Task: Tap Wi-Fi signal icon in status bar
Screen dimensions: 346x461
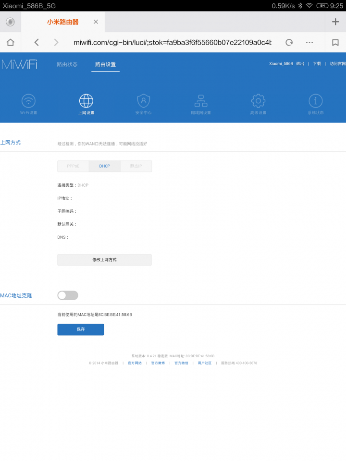Action: point(309,6)
